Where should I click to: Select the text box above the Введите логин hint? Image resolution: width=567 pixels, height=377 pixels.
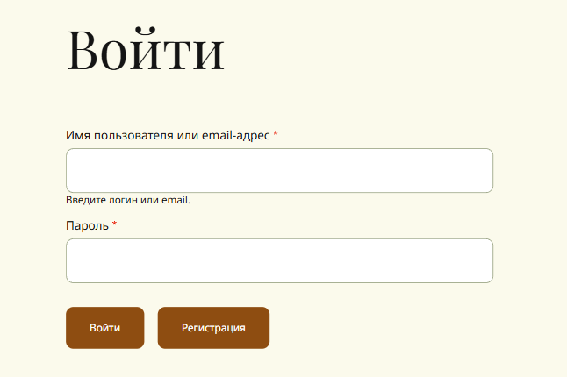pos(279,170)
